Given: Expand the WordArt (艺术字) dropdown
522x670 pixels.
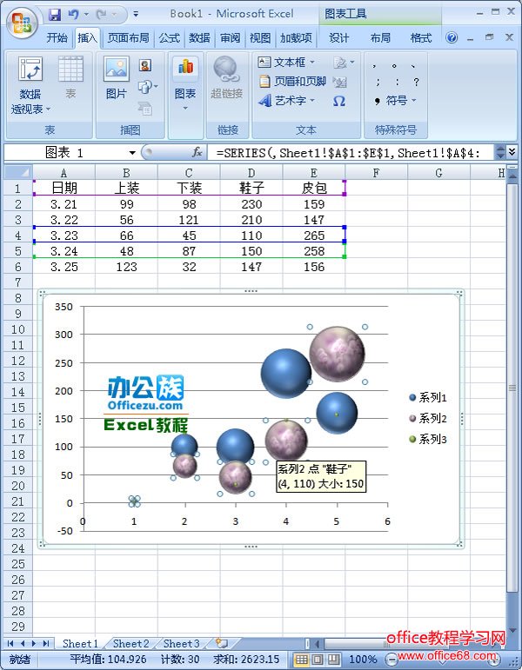Looking at the screenshot, I should (x=312, y=101).
